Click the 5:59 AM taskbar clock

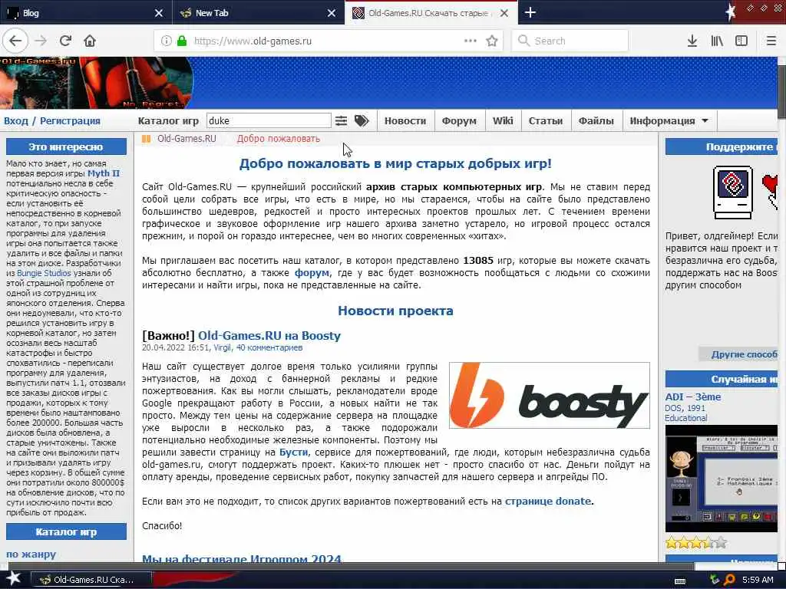point(758,580)
